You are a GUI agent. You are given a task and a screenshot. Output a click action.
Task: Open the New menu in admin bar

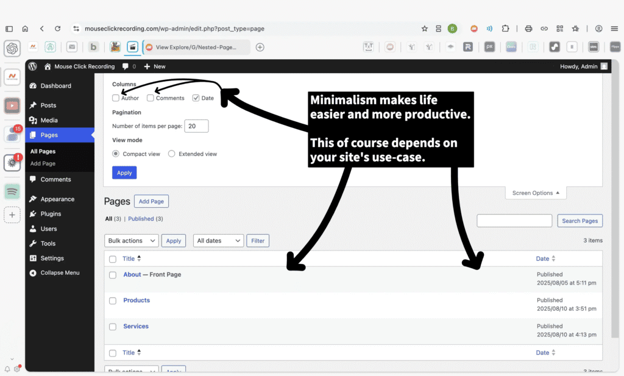tap(155, 66)
